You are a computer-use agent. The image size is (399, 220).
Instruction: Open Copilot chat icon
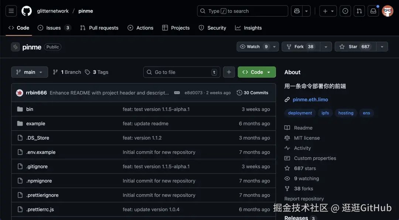click(297, 11)
